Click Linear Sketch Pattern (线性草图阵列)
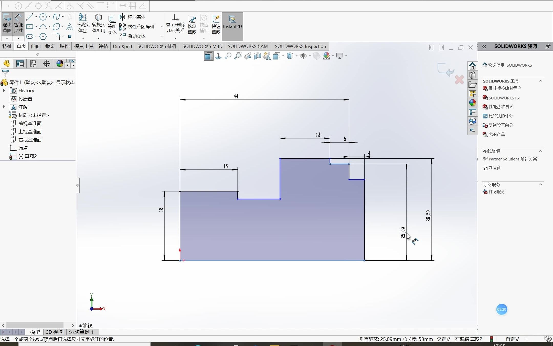Viewport: 553px width, 346px height. click(137, 27)
